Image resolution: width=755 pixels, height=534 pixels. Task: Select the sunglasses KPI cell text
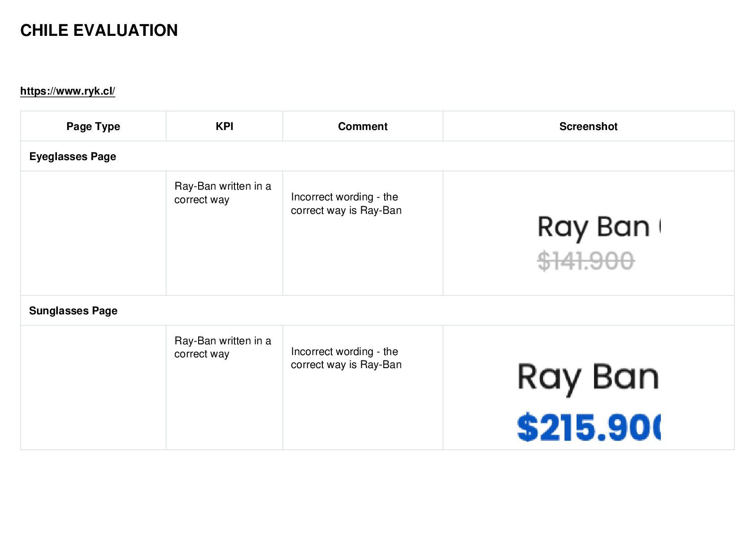tap(223, 347)
